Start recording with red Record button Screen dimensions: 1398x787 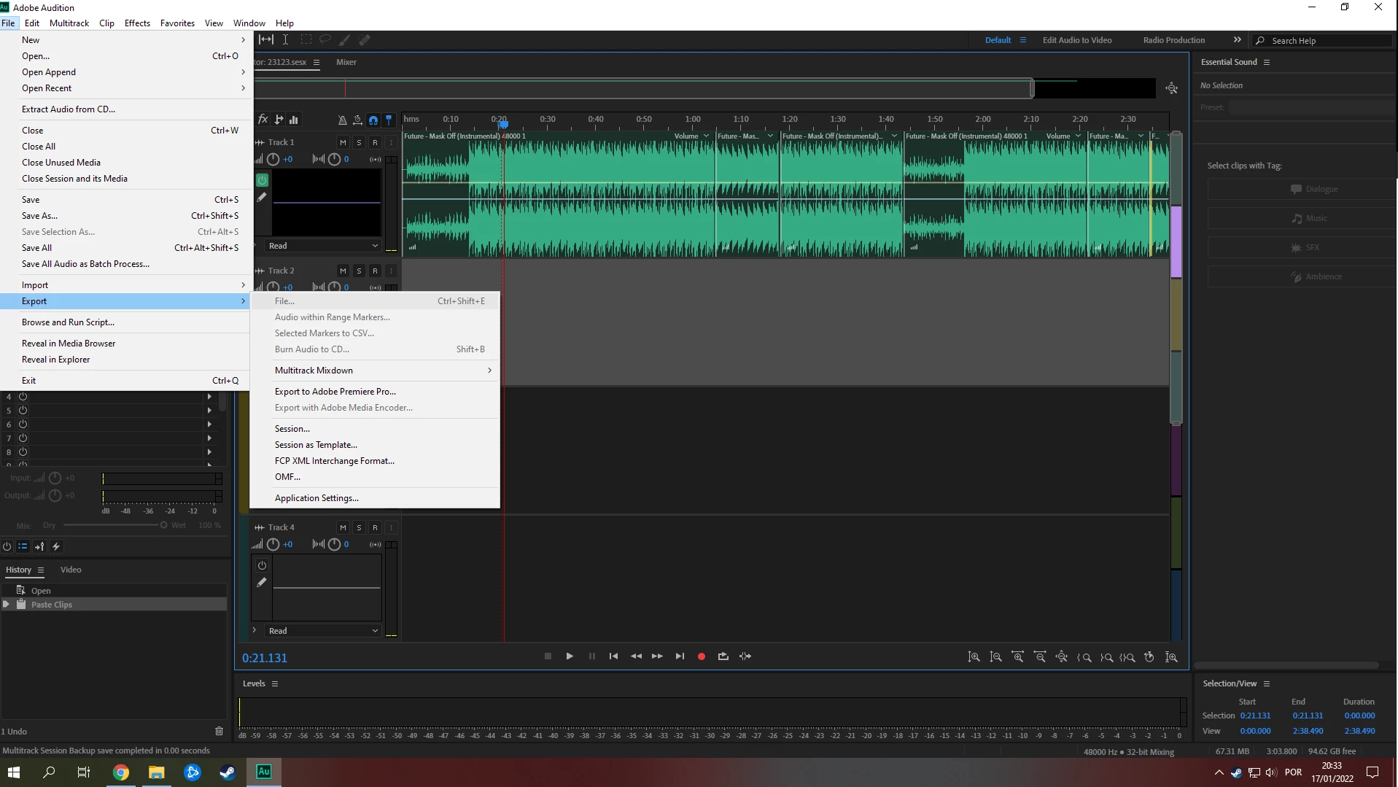[702, 656]
